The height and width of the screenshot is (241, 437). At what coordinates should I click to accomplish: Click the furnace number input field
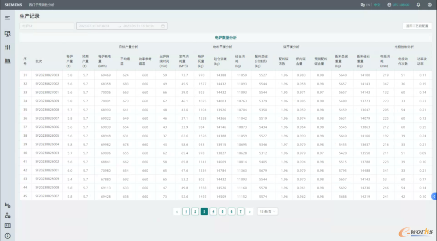point(47,26)
